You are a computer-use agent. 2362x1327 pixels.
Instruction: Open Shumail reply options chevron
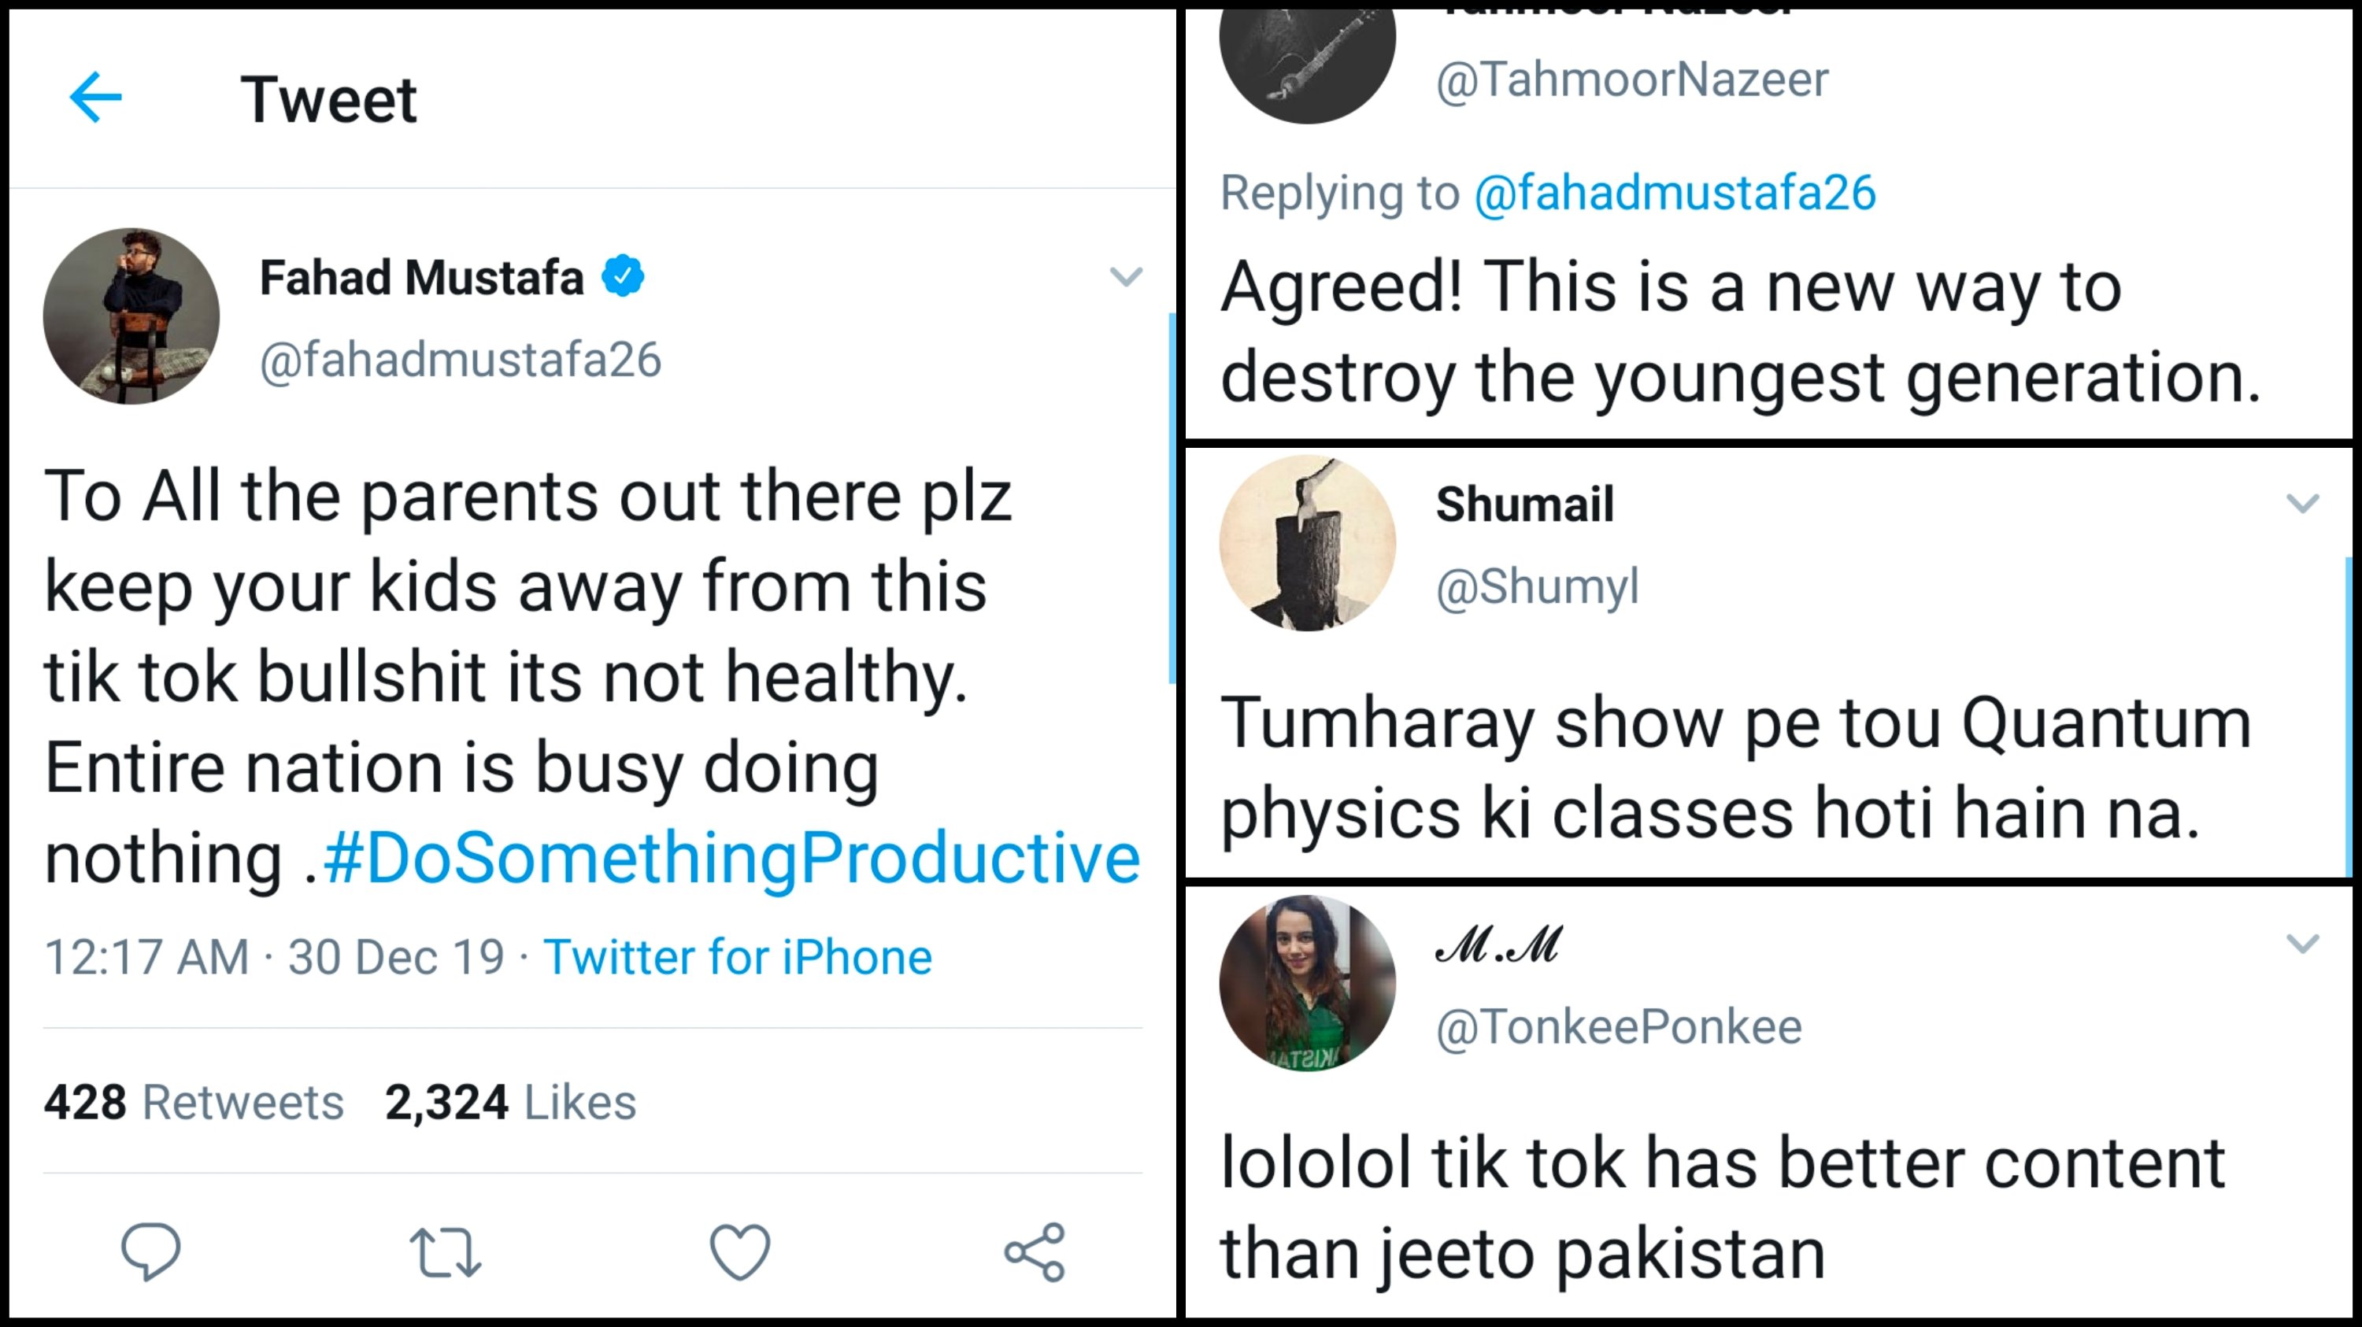2302,503
